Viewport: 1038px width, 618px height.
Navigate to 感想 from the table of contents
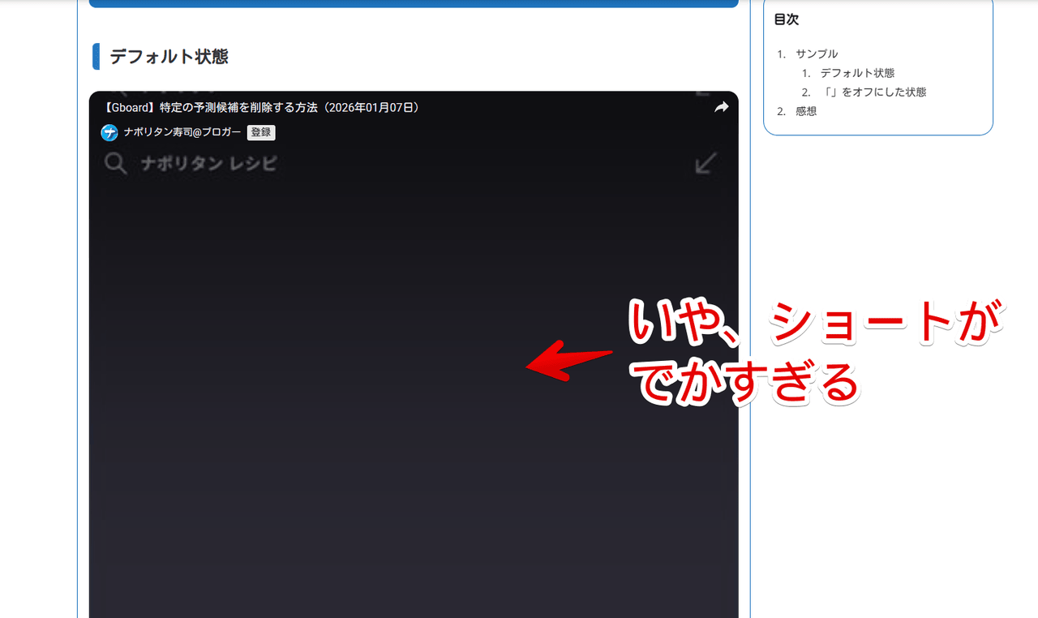806,112
